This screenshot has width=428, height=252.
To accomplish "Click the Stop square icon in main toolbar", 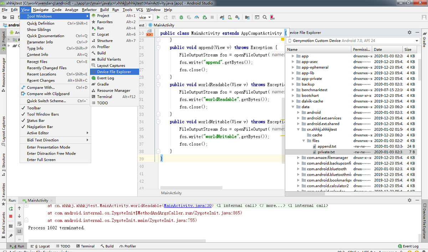I will coord(212,17).
